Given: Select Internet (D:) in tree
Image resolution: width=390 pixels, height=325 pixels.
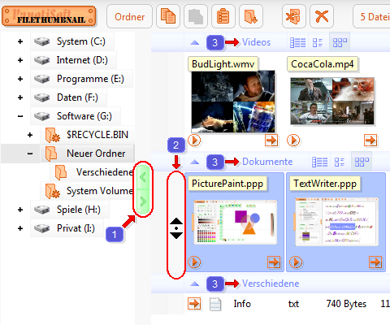Looking at the screenshot, I should pyautogui.click(x=73, y=60).
